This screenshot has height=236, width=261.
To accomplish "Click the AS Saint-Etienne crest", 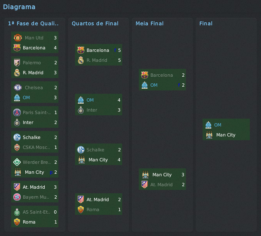I will pyautogui.click(x=17, y=212).
